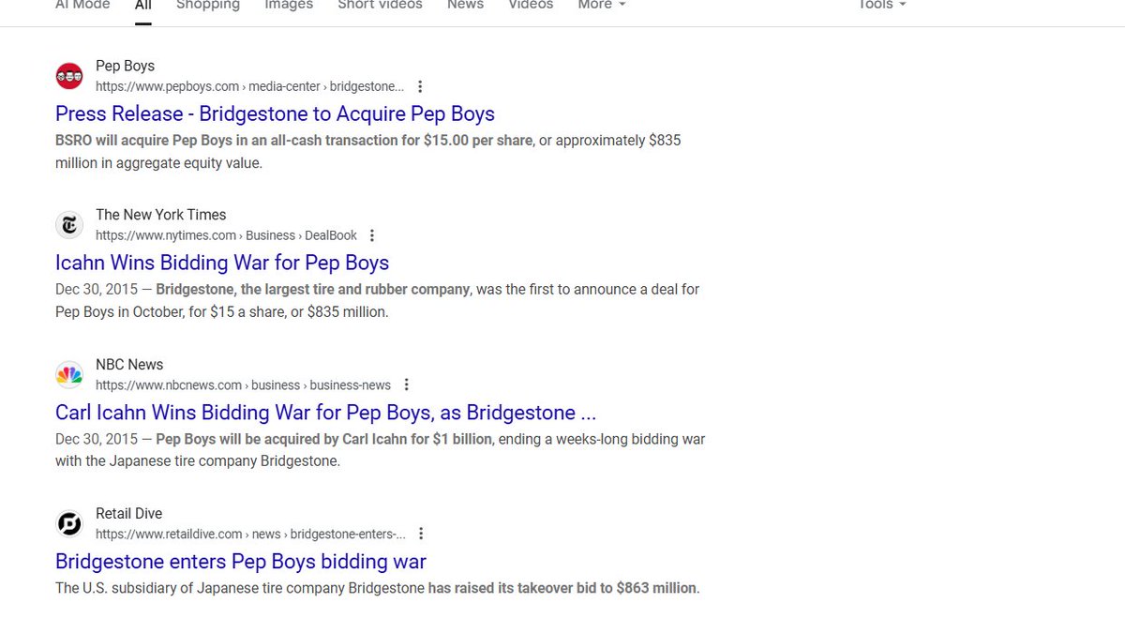Switch to Images tab
The height and width of the screenshot is (633, 1125).
[289, 6]
